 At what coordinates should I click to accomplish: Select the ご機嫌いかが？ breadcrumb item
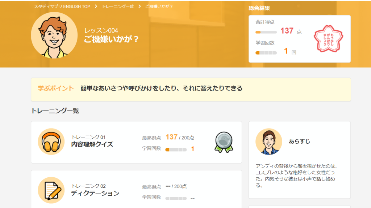[x=159, y=6]
